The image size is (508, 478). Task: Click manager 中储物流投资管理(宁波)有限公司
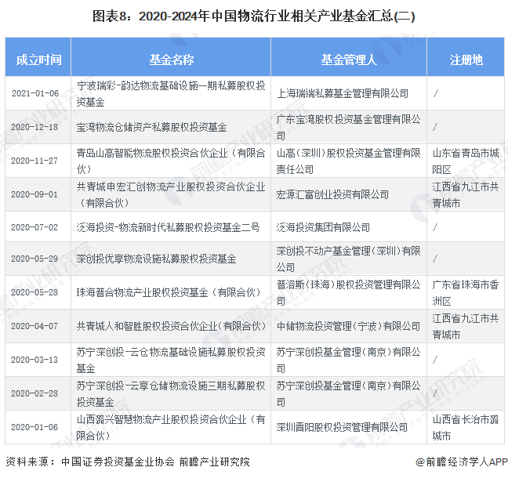pyautogui.click(x=348, y=326)
